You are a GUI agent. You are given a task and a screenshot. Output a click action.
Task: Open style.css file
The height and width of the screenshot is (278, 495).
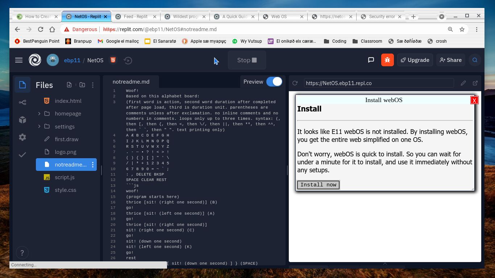coord(66,190)
